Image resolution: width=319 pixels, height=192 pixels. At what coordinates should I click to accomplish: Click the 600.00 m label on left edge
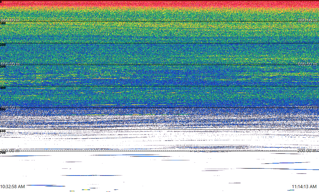pos(10,64)
